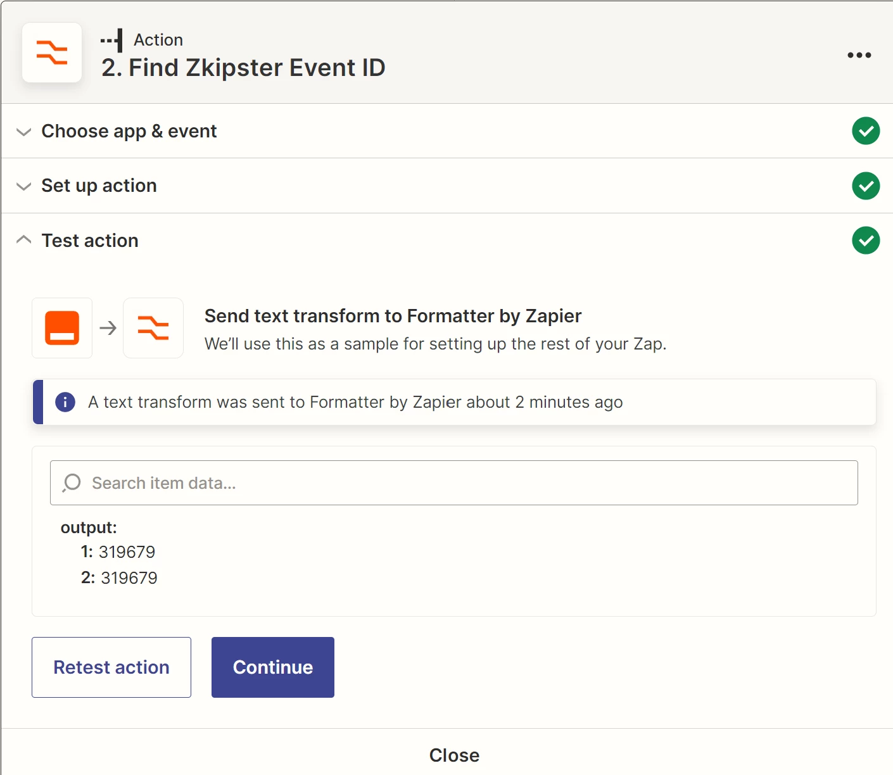Click step title Find Zkipster Event ID
The height and width of the screenshot is (775, 893).
pos(243,68)
